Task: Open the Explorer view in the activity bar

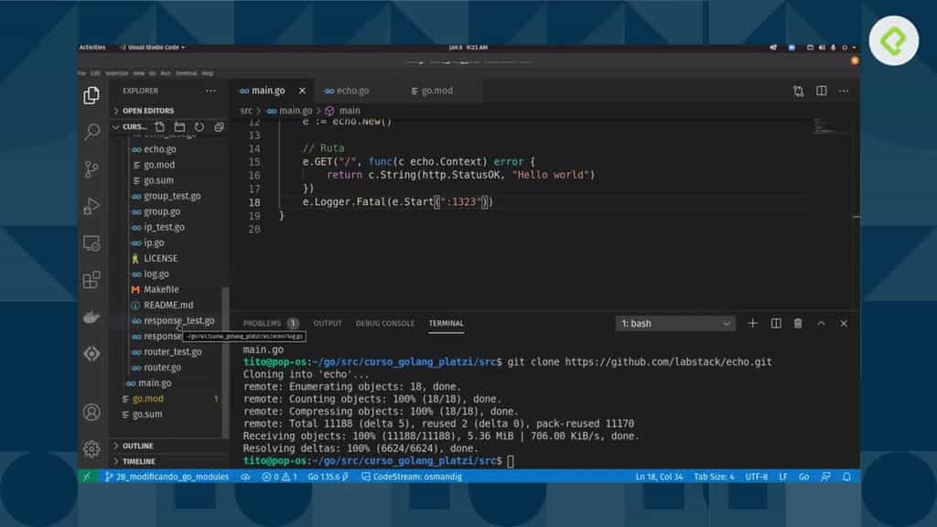Action: tap(92, 95)
